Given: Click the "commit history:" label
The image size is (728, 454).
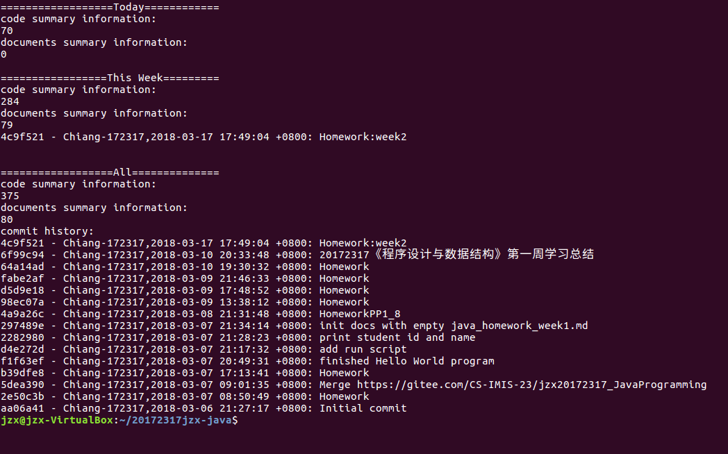Looking at the screenshot, I should [x=47, y=231].
